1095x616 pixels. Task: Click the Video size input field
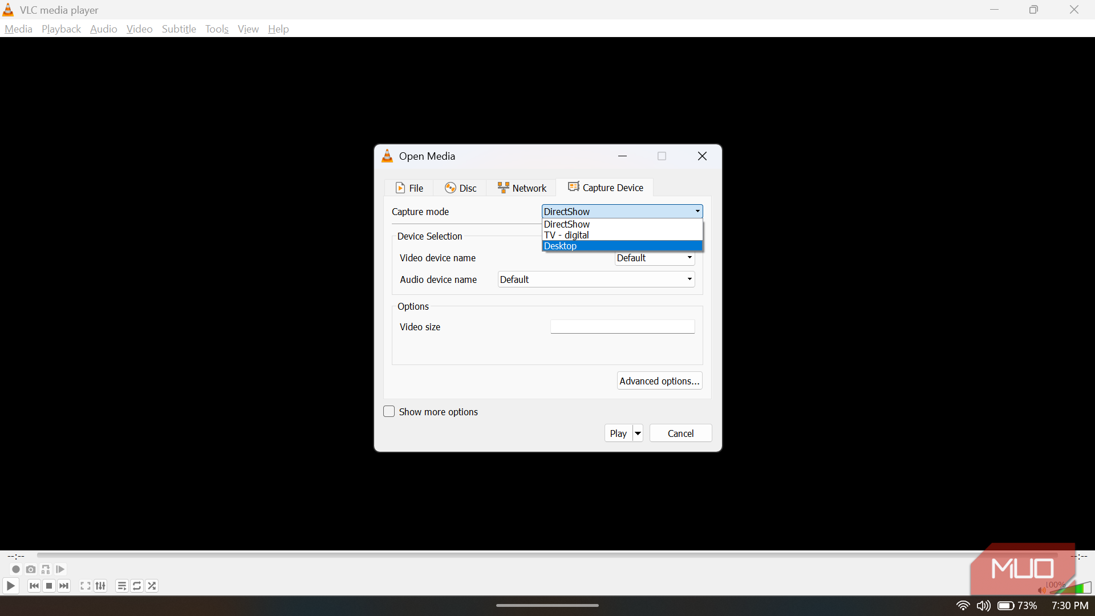pos(622,327)
